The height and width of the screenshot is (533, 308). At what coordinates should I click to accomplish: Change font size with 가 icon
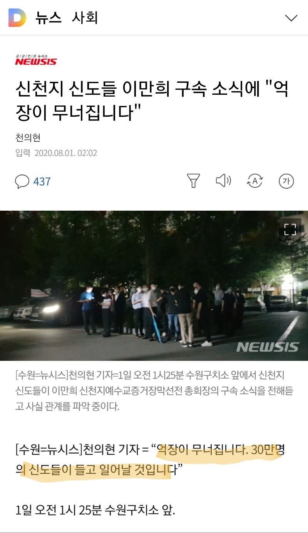[286, 181]
